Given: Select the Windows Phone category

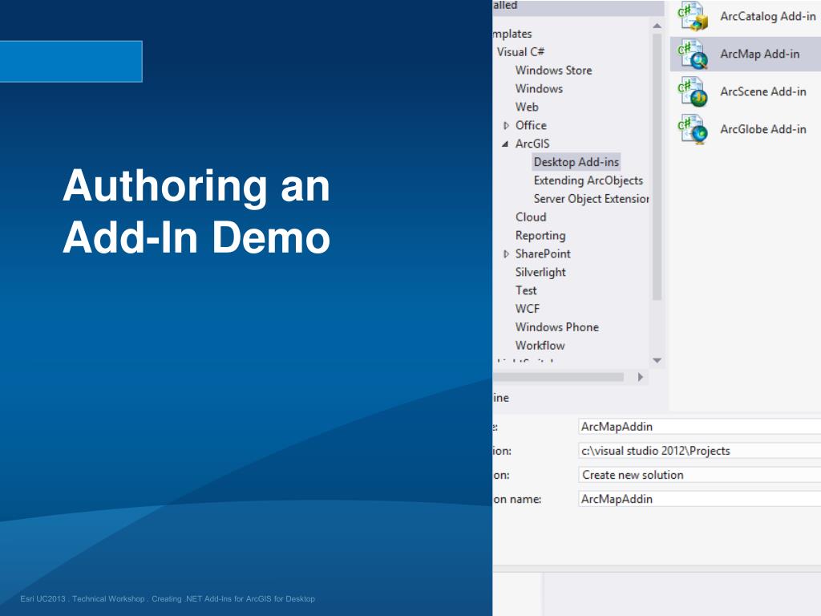Looking at the screenshot, I should point(556,327).
